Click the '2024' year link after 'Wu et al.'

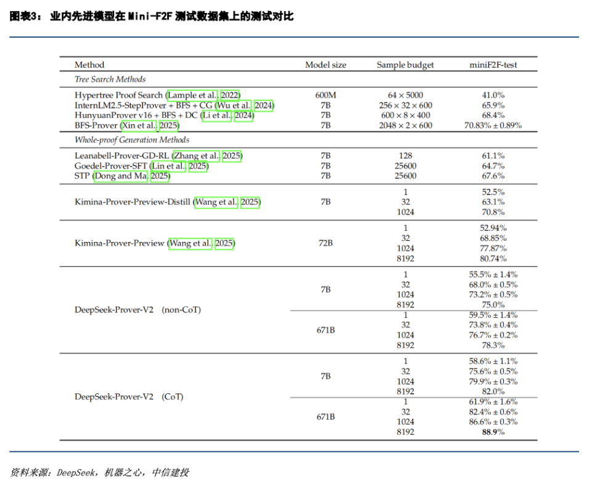[x=263, y=105]
